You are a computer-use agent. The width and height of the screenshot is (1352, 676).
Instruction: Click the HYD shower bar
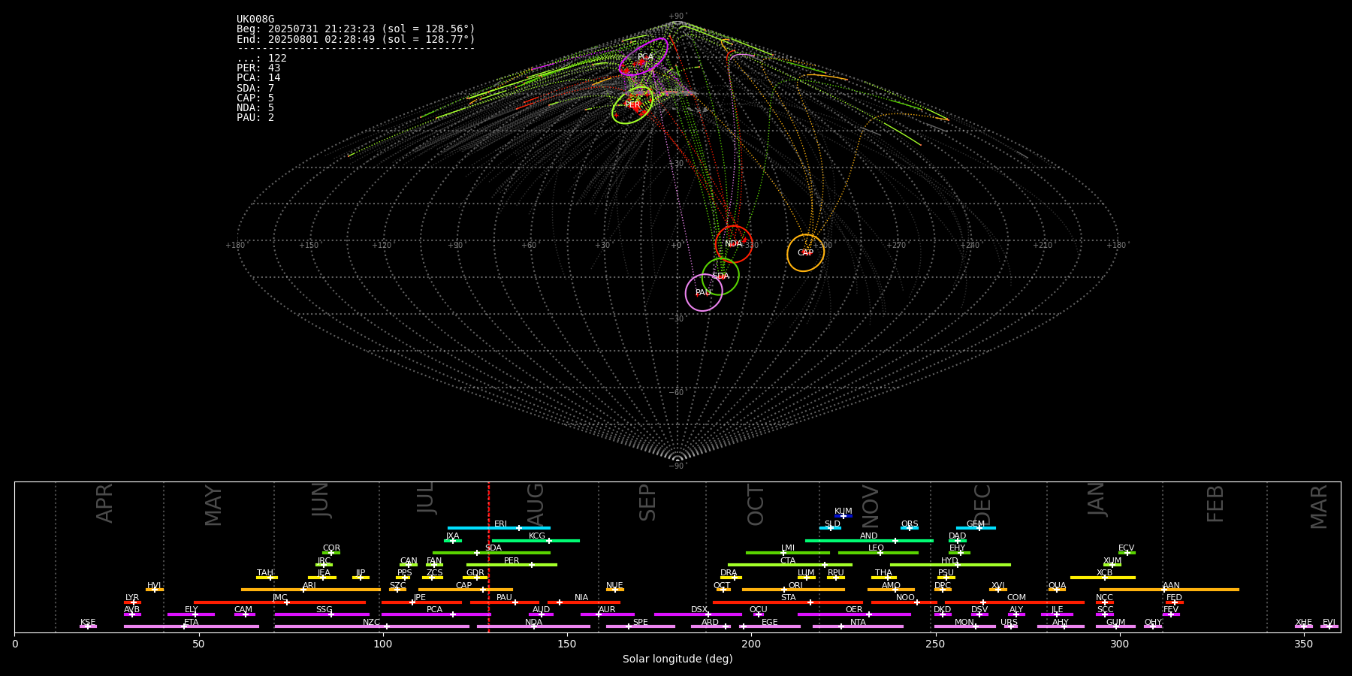[950, 565]
